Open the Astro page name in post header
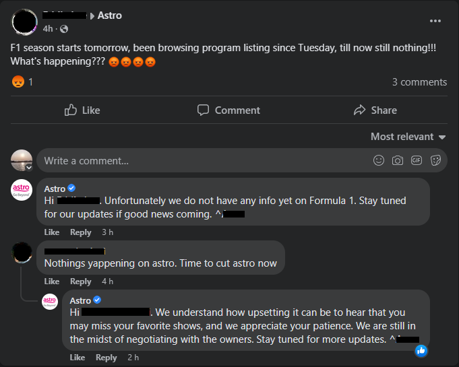The width and height of the screenshot is (459, 367). [110, 15]
